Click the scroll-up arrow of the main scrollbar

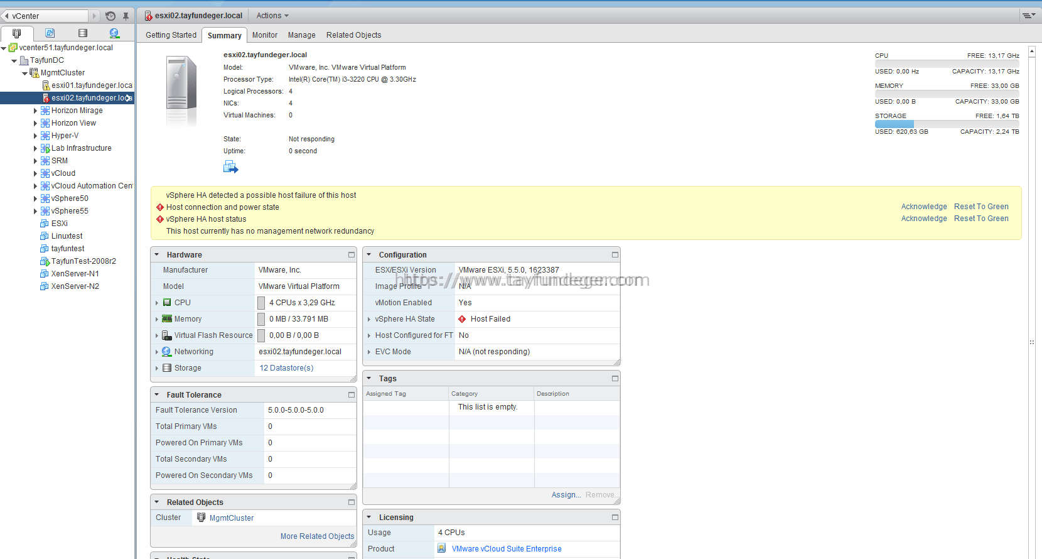click(1031, 50)
